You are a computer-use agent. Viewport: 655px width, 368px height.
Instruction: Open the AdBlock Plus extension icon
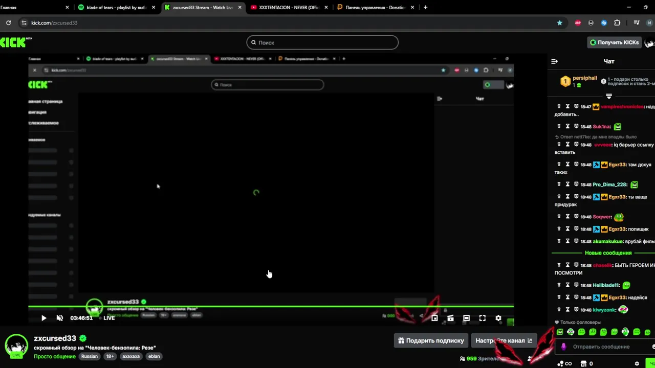[x=578, y=22]
